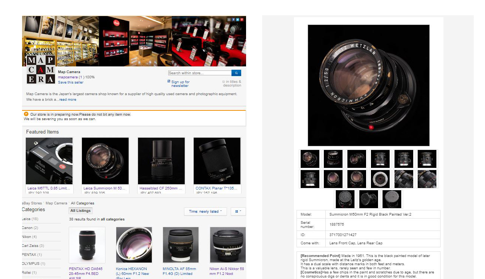This screenshot has width=485, height=279.
Task: Filter by the Nikon (4) category
Action: pyautogui.click(x=30, y=237)
